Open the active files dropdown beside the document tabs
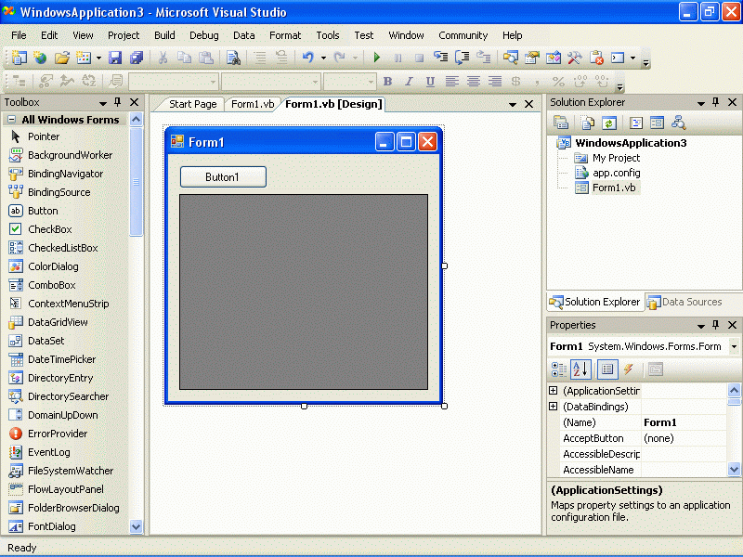 (x=513, y=105)
